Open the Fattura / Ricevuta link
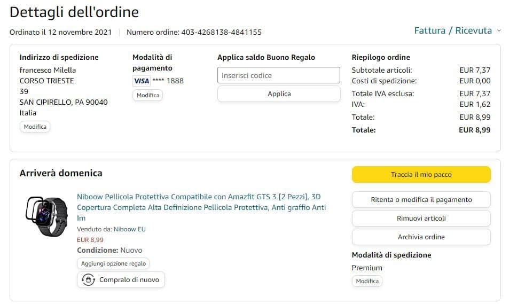Image resolution: width=525 pixels, height=304 pixels. pos(452,30)
